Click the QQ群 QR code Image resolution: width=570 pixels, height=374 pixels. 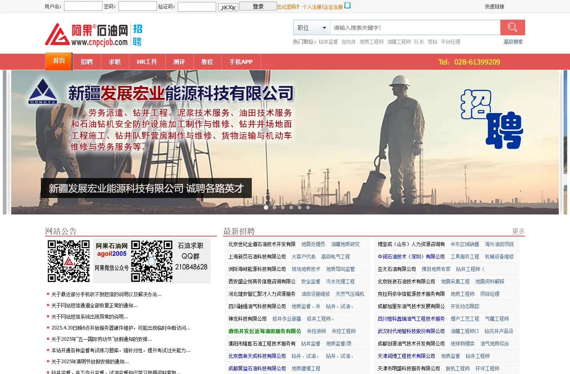pyautogui.click(x=152, y=261)
